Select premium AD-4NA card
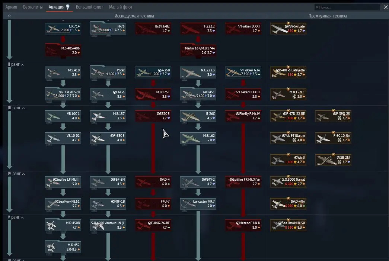The height and width of the screenshot is (261, 389). (x=288, y=203)
